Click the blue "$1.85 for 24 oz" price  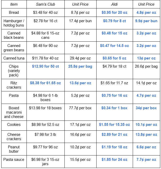(x=114, y=160)
